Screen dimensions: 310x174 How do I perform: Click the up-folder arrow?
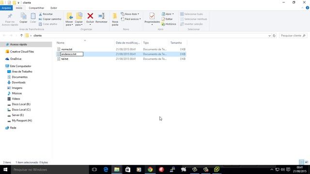point(21,35)
